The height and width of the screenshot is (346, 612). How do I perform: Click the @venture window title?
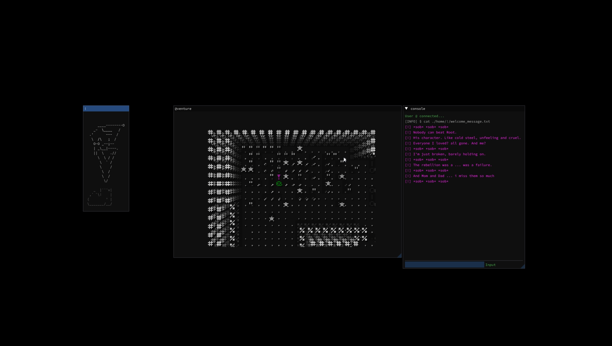tap(183, 109)
